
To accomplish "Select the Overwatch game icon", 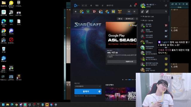I will [101, 12].
